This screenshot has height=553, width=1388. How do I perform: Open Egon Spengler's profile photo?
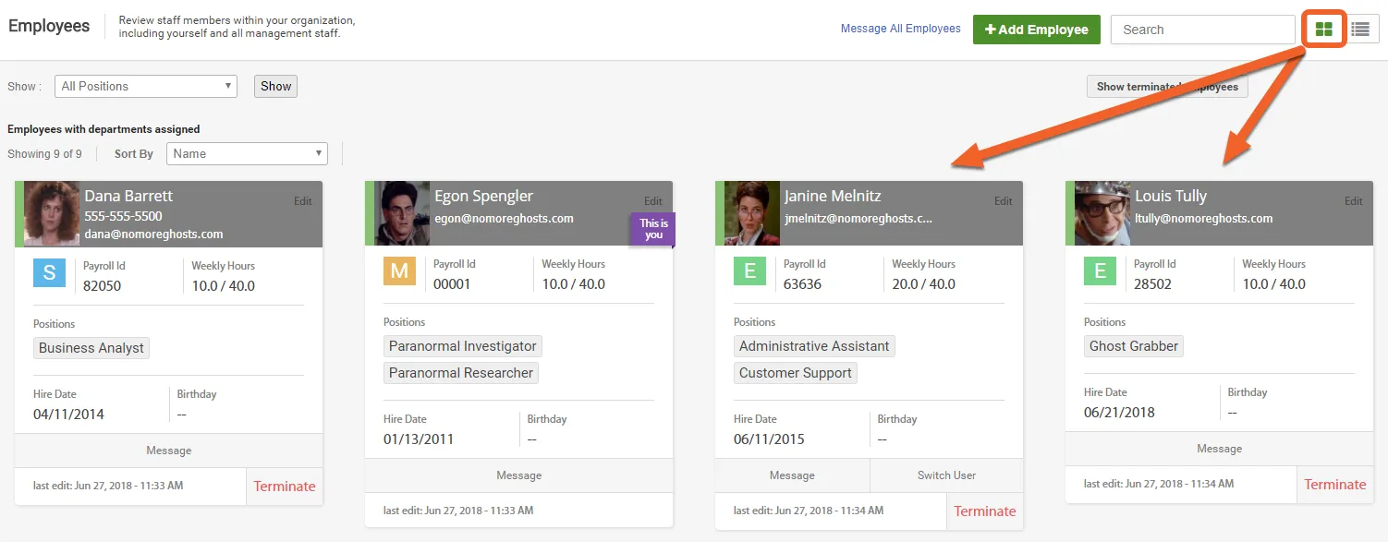[401, 212]
